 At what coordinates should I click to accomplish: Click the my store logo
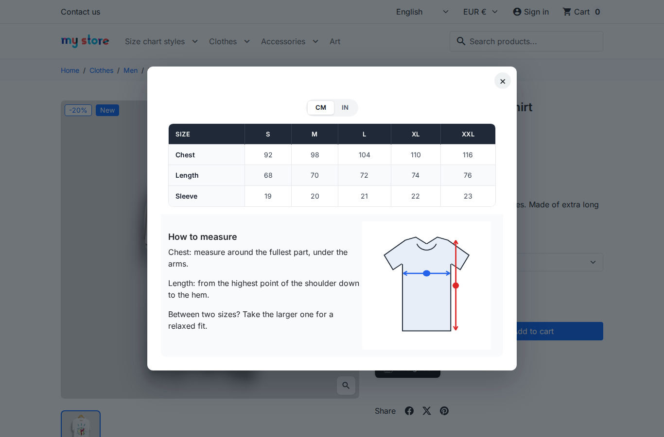click(x=85, y=41)
